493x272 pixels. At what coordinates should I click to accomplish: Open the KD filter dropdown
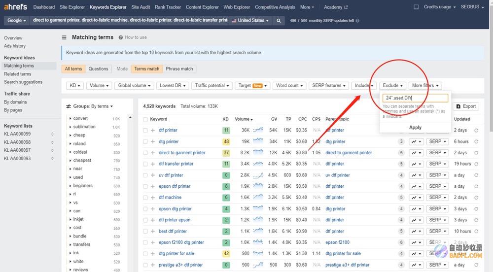[x=75, y=85]
